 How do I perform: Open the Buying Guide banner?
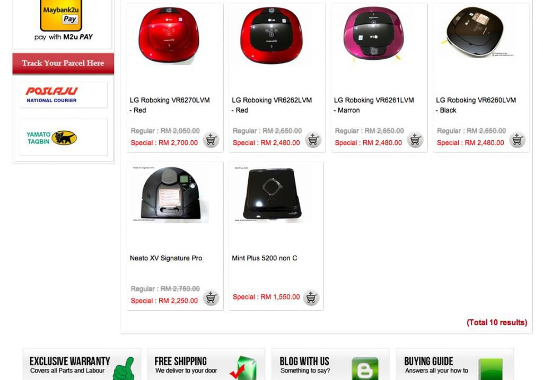tap(455, 365)
